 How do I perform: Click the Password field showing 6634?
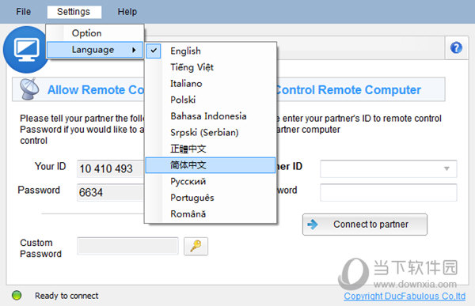point(110,192)
